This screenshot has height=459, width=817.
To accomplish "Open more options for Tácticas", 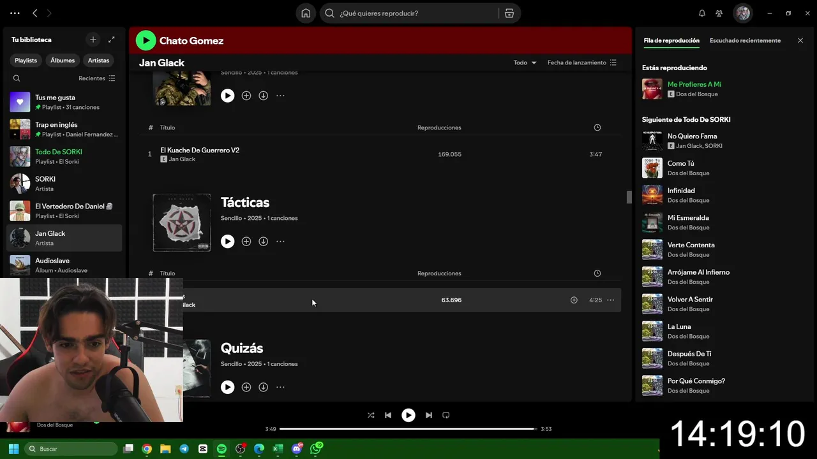I will pos(280,242).
